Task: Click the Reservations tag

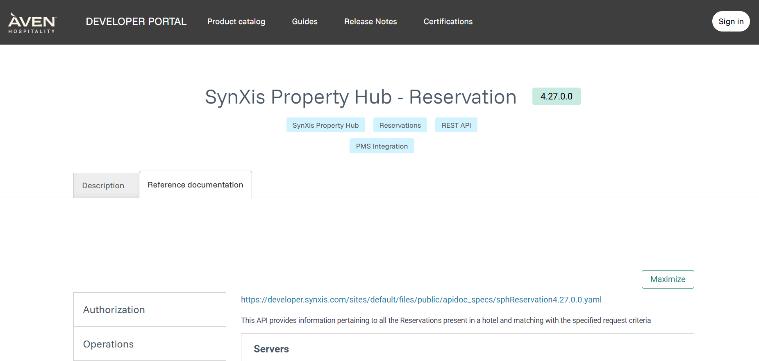Action: (400, 125)
